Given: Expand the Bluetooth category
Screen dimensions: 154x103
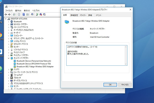Looking at the screenshot, I should pyautogui.click(x=9, y=22).
